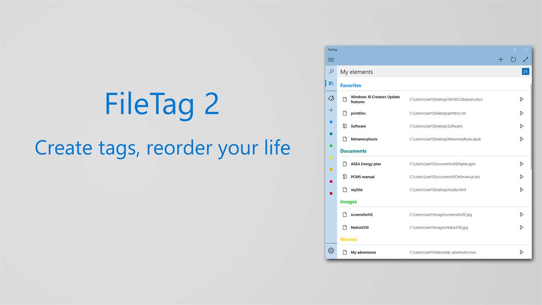The height and width of the screenshot is (305, 542).
Task: Click play arrow for Nokia3310
Action: [x=522, y=227]
